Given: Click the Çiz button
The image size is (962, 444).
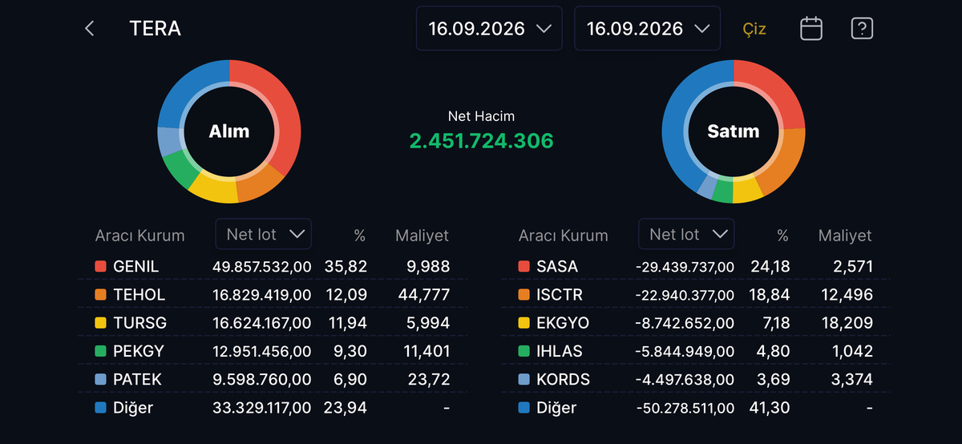Looking at the screenshot, I should coord(754,29).
